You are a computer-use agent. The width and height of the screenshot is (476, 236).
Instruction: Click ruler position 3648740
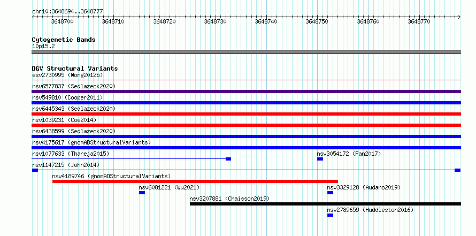(x=266, y=21)
